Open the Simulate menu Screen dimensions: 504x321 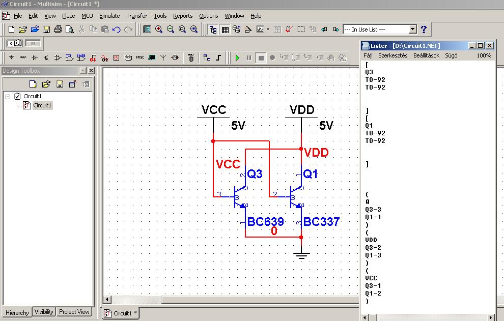[109, 16]
